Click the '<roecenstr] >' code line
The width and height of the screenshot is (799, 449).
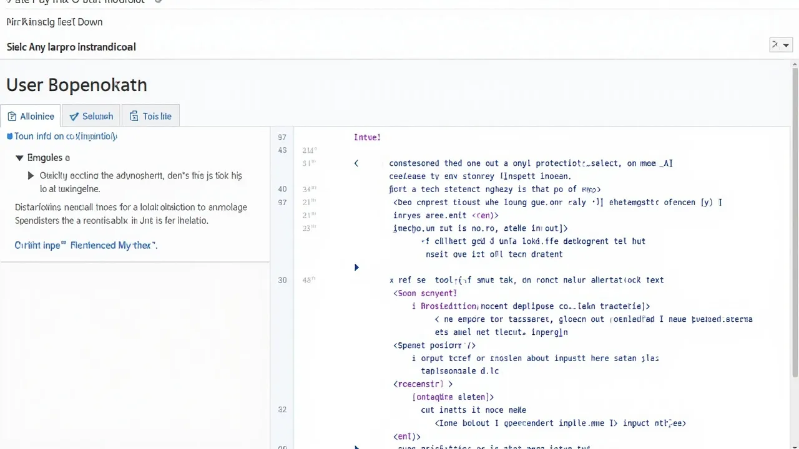423,384
